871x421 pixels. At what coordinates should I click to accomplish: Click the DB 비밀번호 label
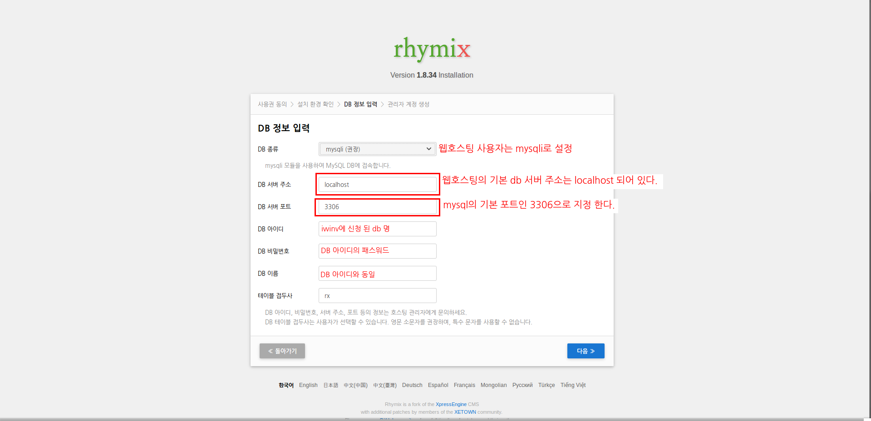pos(274,251)
